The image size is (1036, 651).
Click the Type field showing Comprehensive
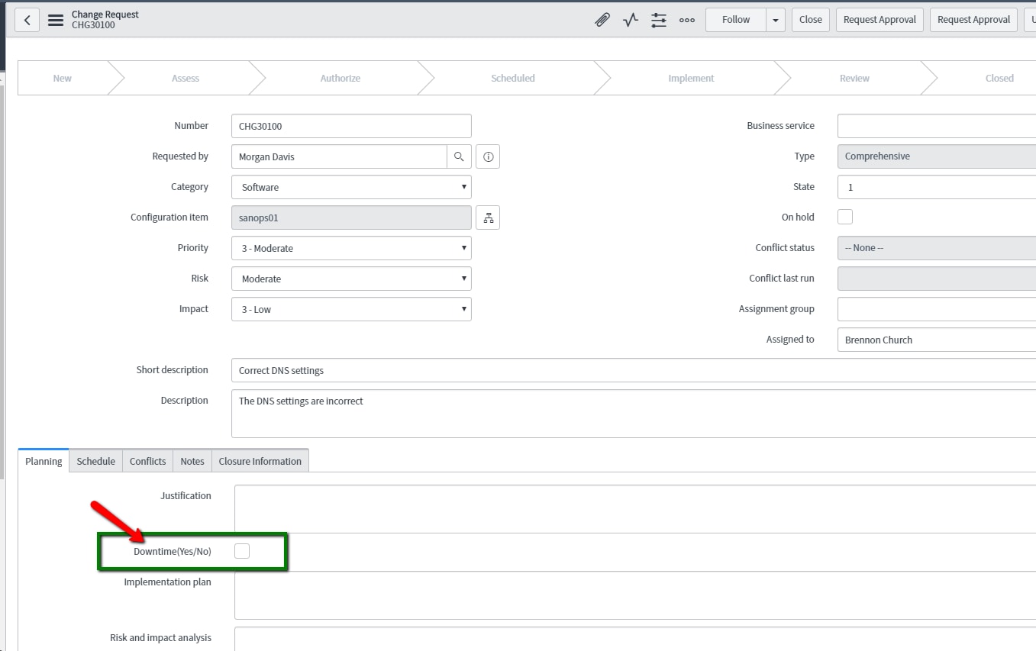[x=937, y=156]
